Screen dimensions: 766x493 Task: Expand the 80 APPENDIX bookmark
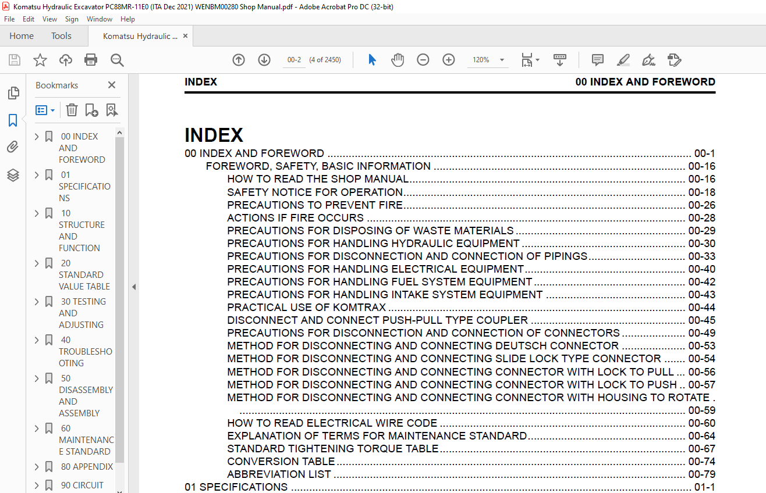pos(37,467)
